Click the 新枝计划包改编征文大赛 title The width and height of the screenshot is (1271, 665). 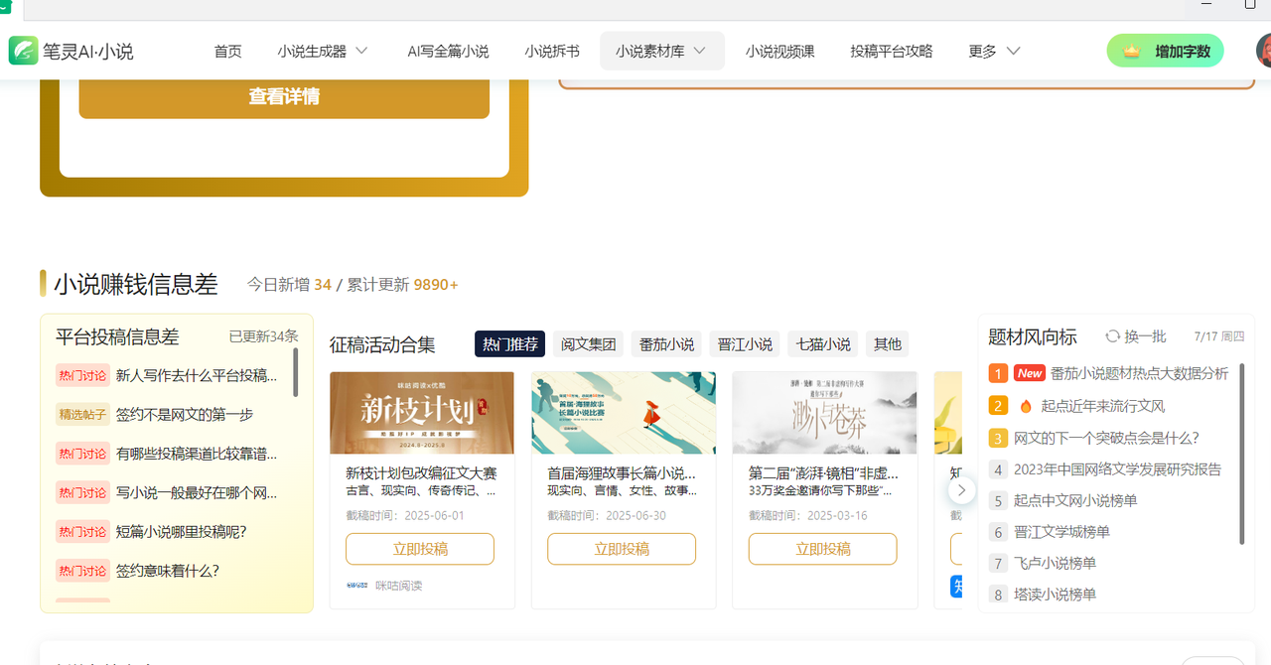pos(421,473)
